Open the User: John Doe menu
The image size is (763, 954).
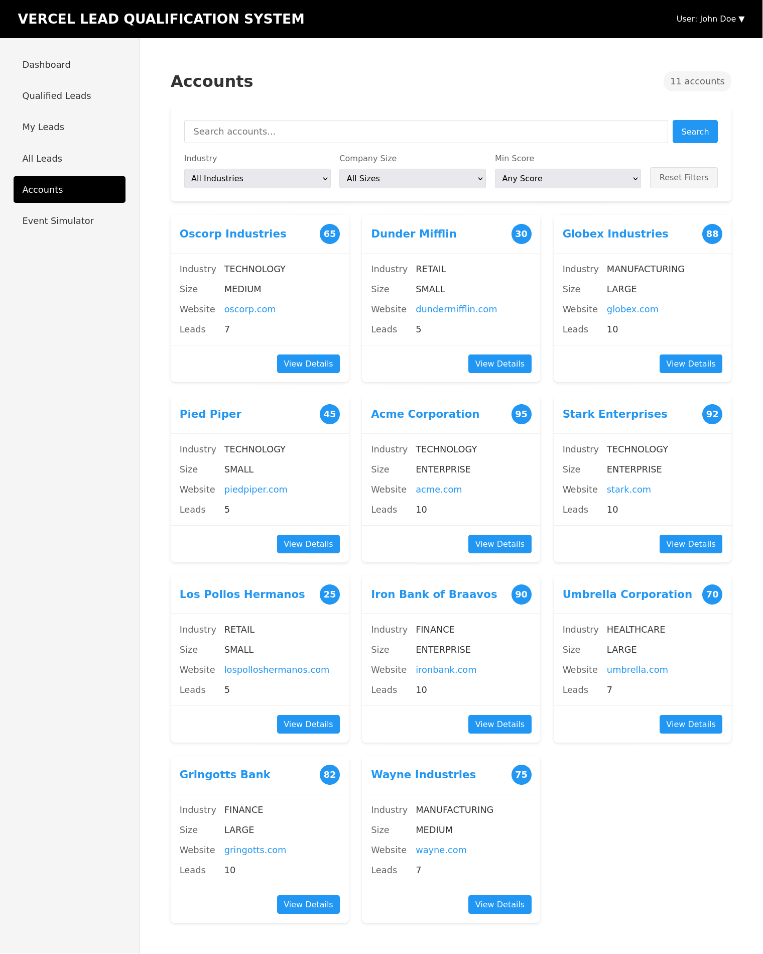[710, 19]
